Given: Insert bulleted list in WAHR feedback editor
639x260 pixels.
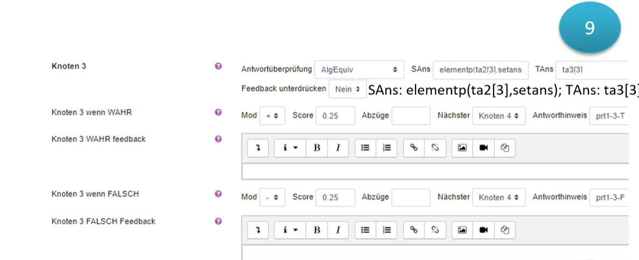Looking at the screenshot, I should [x=365, y=148].
